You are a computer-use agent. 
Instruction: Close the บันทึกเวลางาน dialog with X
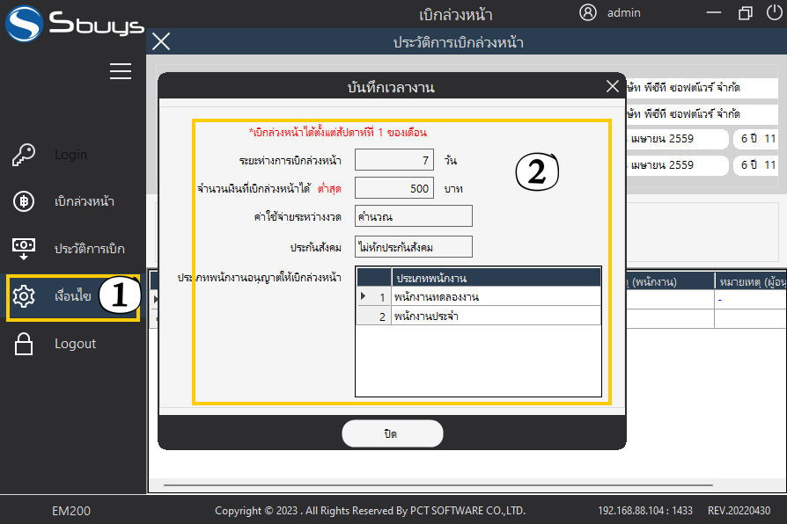coord(613,86)
